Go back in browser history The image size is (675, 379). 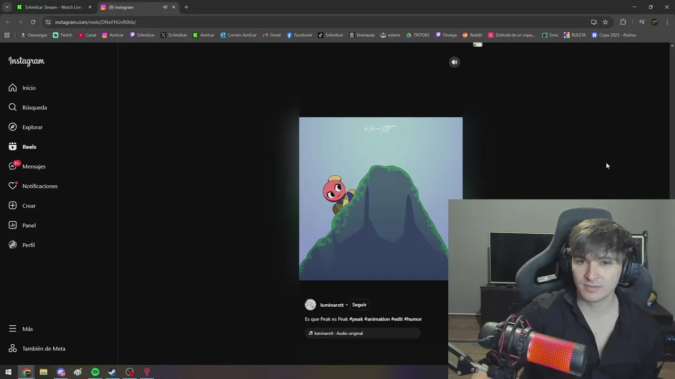[7, 22]
